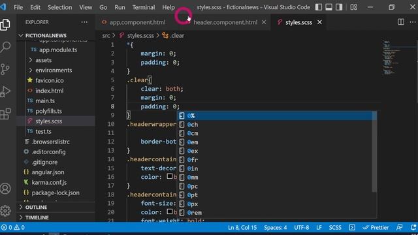Click errors and warnings status indicator
418x235 pixels.
coord(13,228)
